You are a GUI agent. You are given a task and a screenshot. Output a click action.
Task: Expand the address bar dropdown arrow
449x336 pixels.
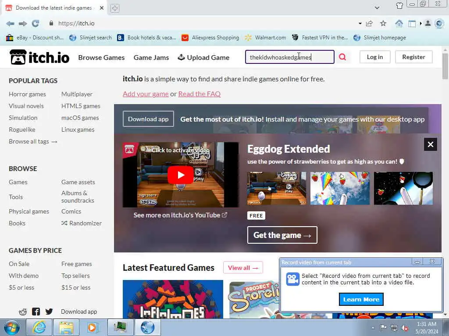pyautogui.click(x=360, y=24)
